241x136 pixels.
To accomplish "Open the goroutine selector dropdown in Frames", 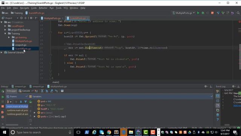I will tap(9, 102).
